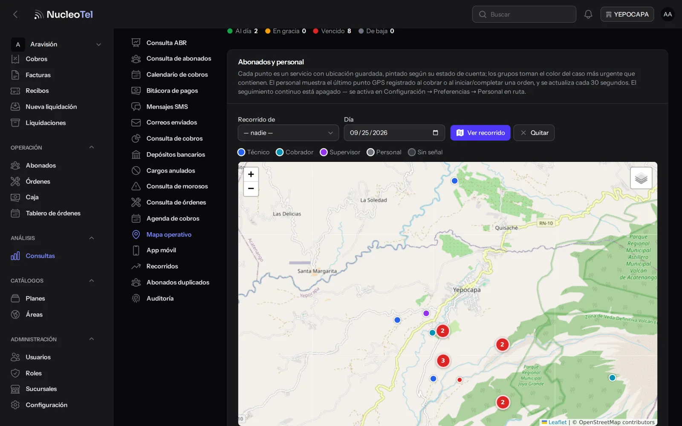The image size is (682, 426).
Task: Click the Quitar button
Action: coord(534,133)
